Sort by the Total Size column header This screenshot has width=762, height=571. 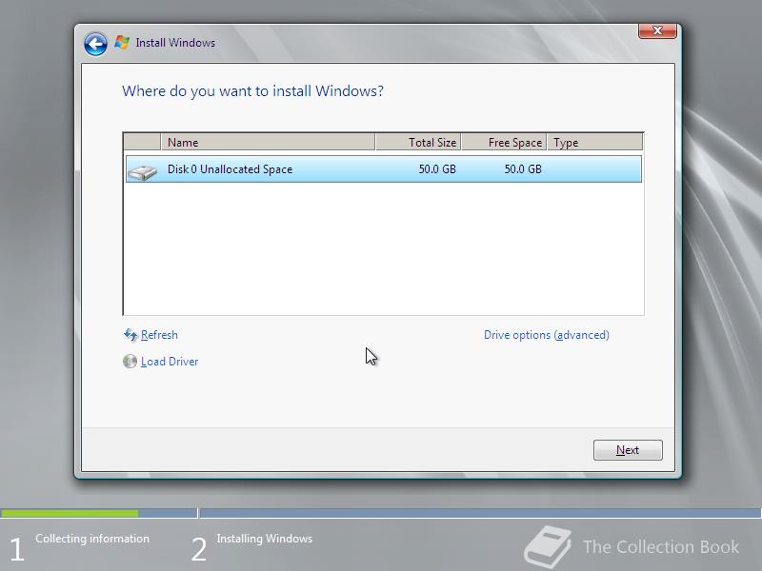(418, 142)
